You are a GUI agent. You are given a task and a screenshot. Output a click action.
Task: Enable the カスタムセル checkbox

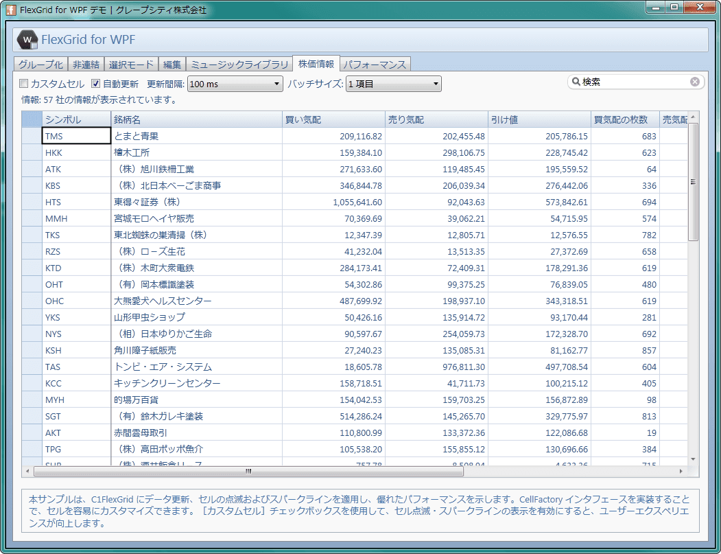point(23,84)
